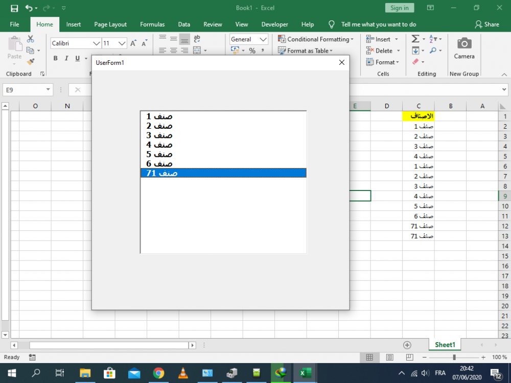Toggle Italic formatting
511x383 pixels.
coord(66,58)
